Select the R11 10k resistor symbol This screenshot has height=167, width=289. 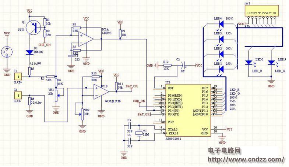pyautogui.click(x=116, y=86)
